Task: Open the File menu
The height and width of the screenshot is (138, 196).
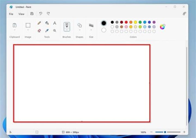Action: click(11, 14)
